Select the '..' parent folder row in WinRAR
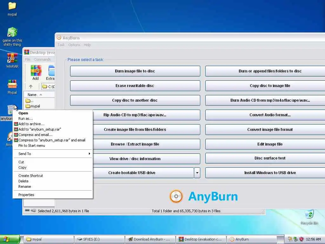The width and height of the screenshot is (325, 244). (x=40, y=101)
